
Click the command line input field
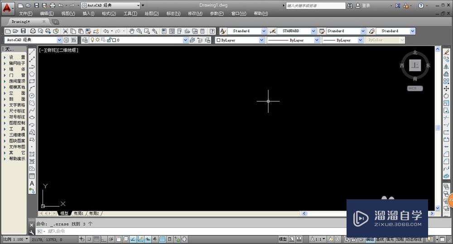pyautogui.click(x=191, y=231)
